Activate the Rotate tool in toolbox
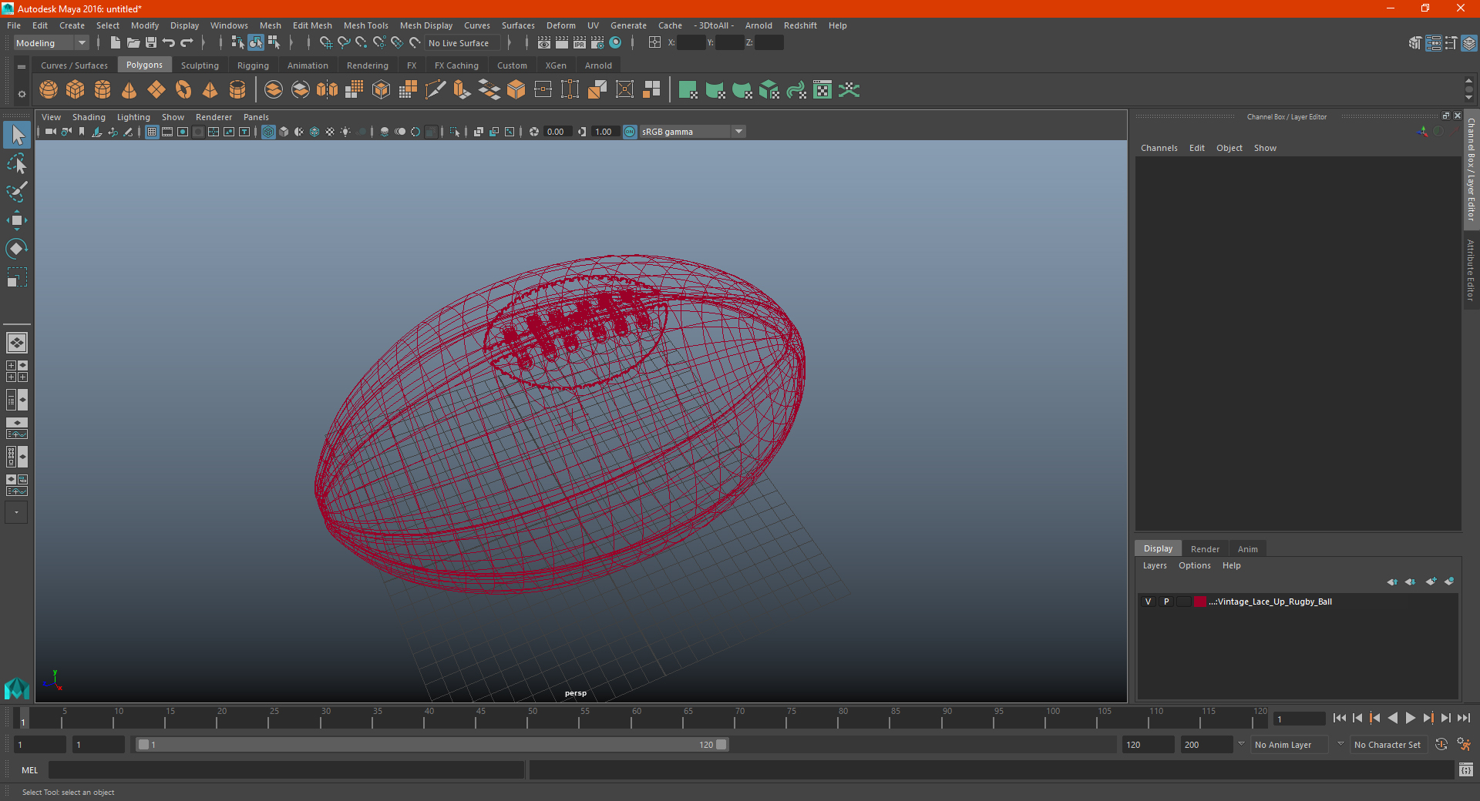This screenshot has height=801, width=1480. click(x=17, y=248)
